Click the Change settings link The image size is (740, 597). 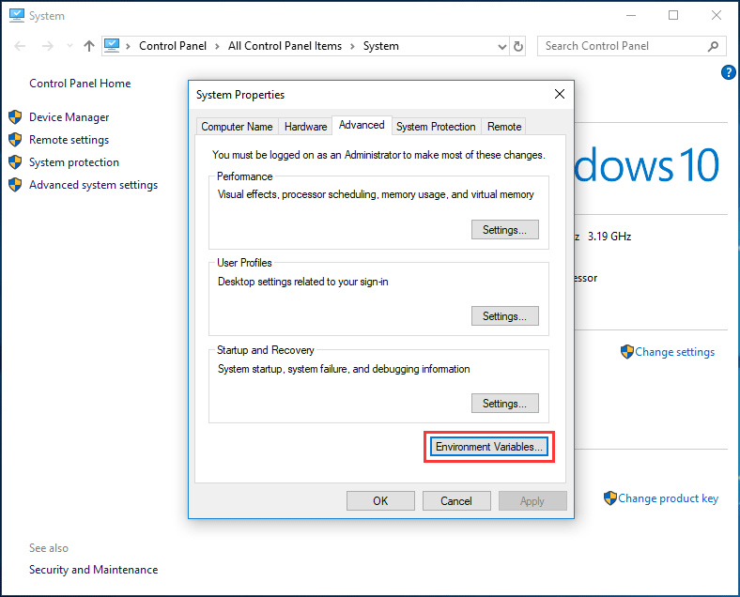[674, 352]
